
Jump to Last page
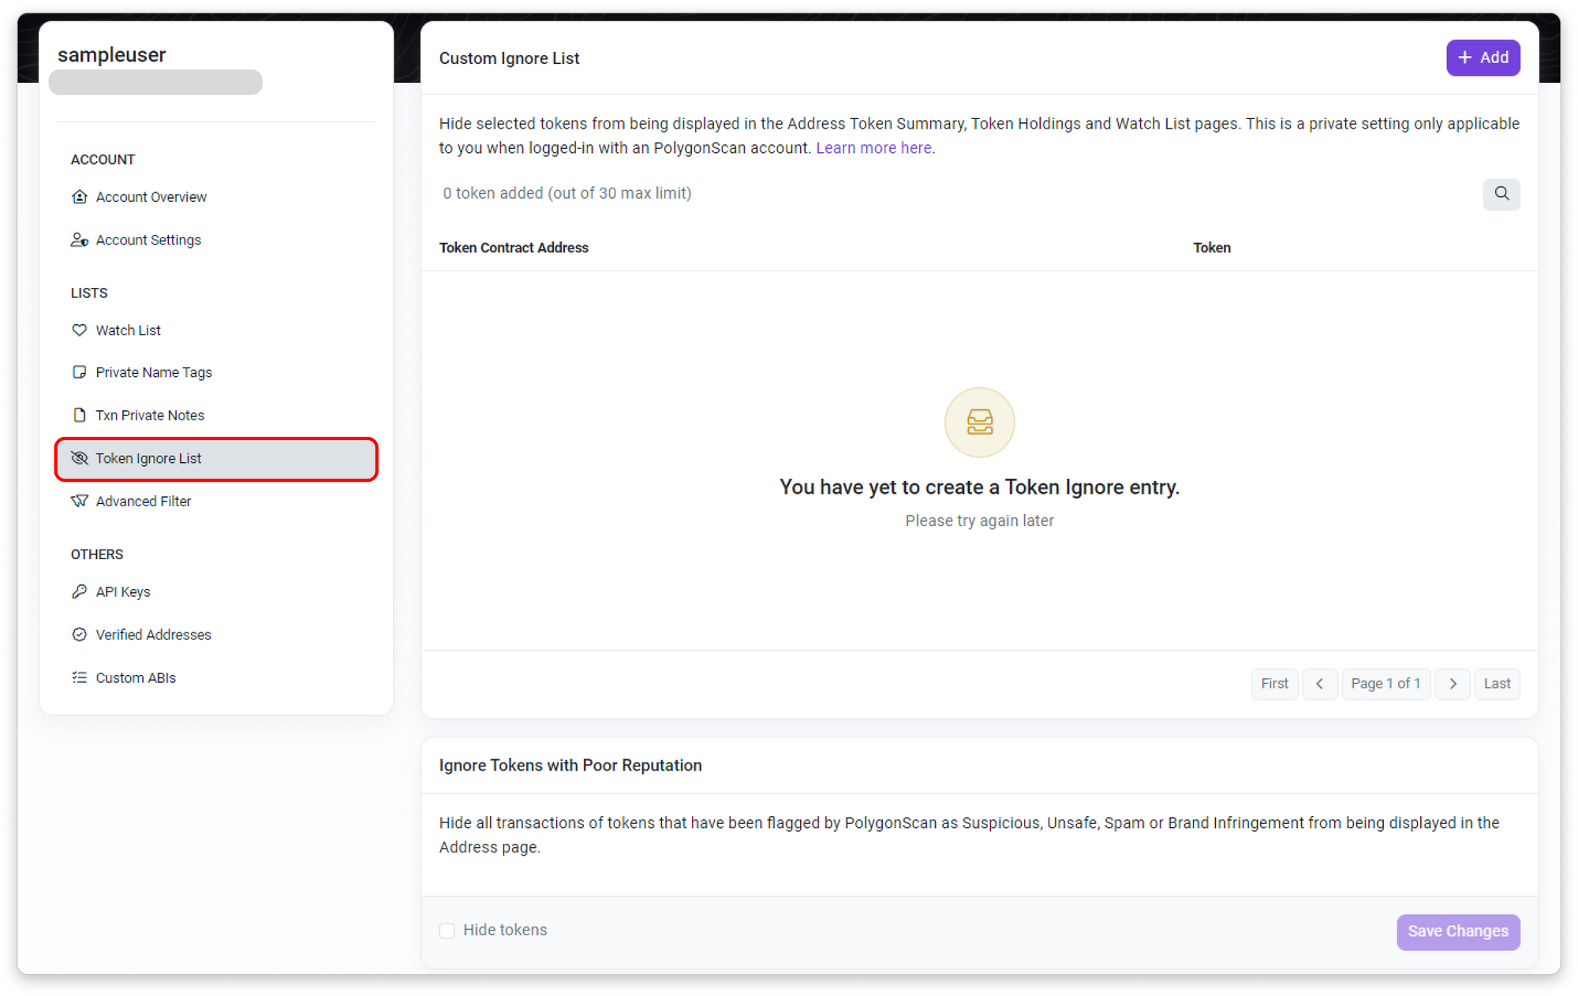[x=1497, y=684]
